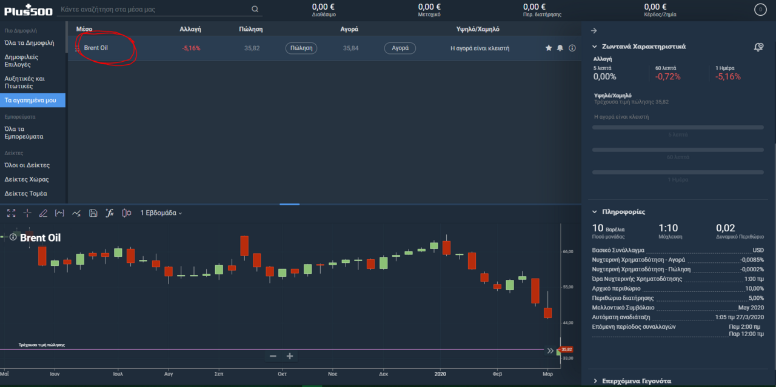This screenshot has width=776, height=387.
Task: Expand the Επερχόμενα Γεγονότα section
Action: [595, 382]
